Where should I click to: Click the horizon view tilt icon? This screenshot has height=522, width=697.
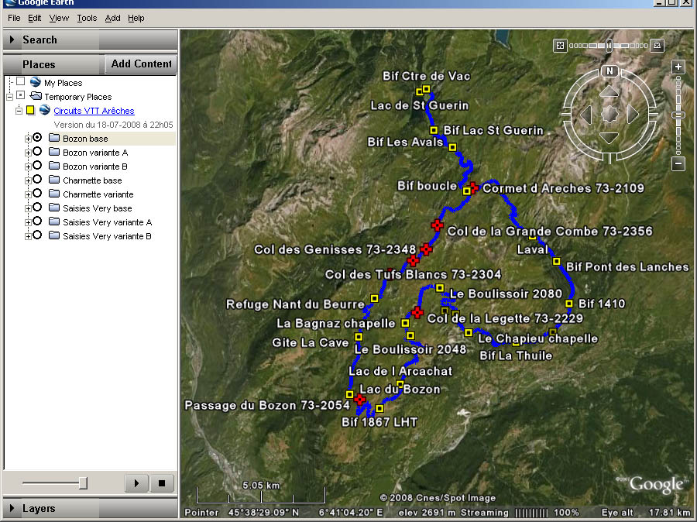click(x=657, y=46)
